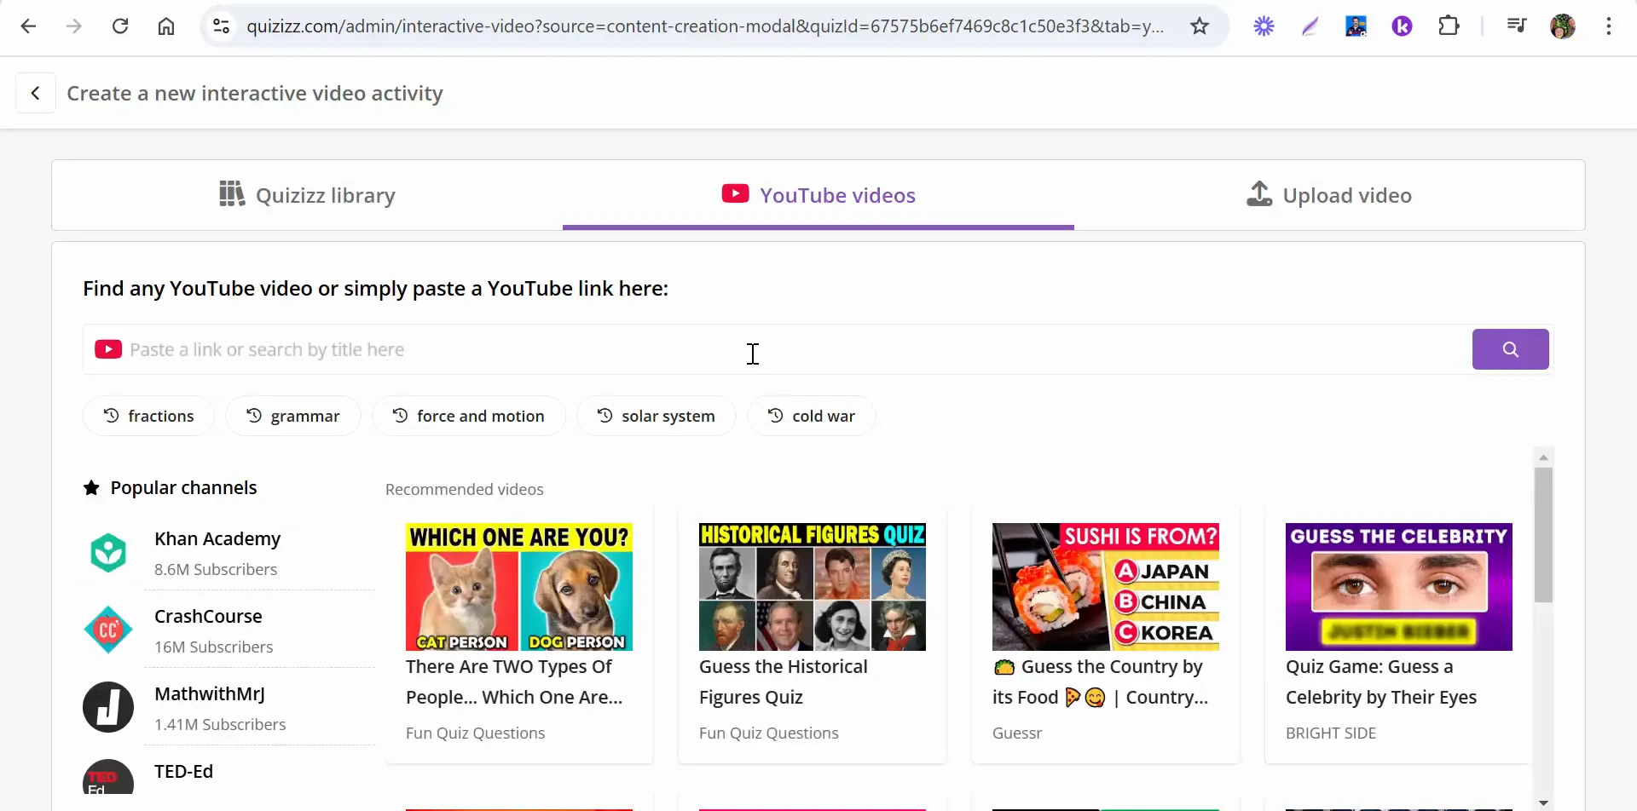Open the purple K extension
The image size is (1637, 811).
point(1402,26)
